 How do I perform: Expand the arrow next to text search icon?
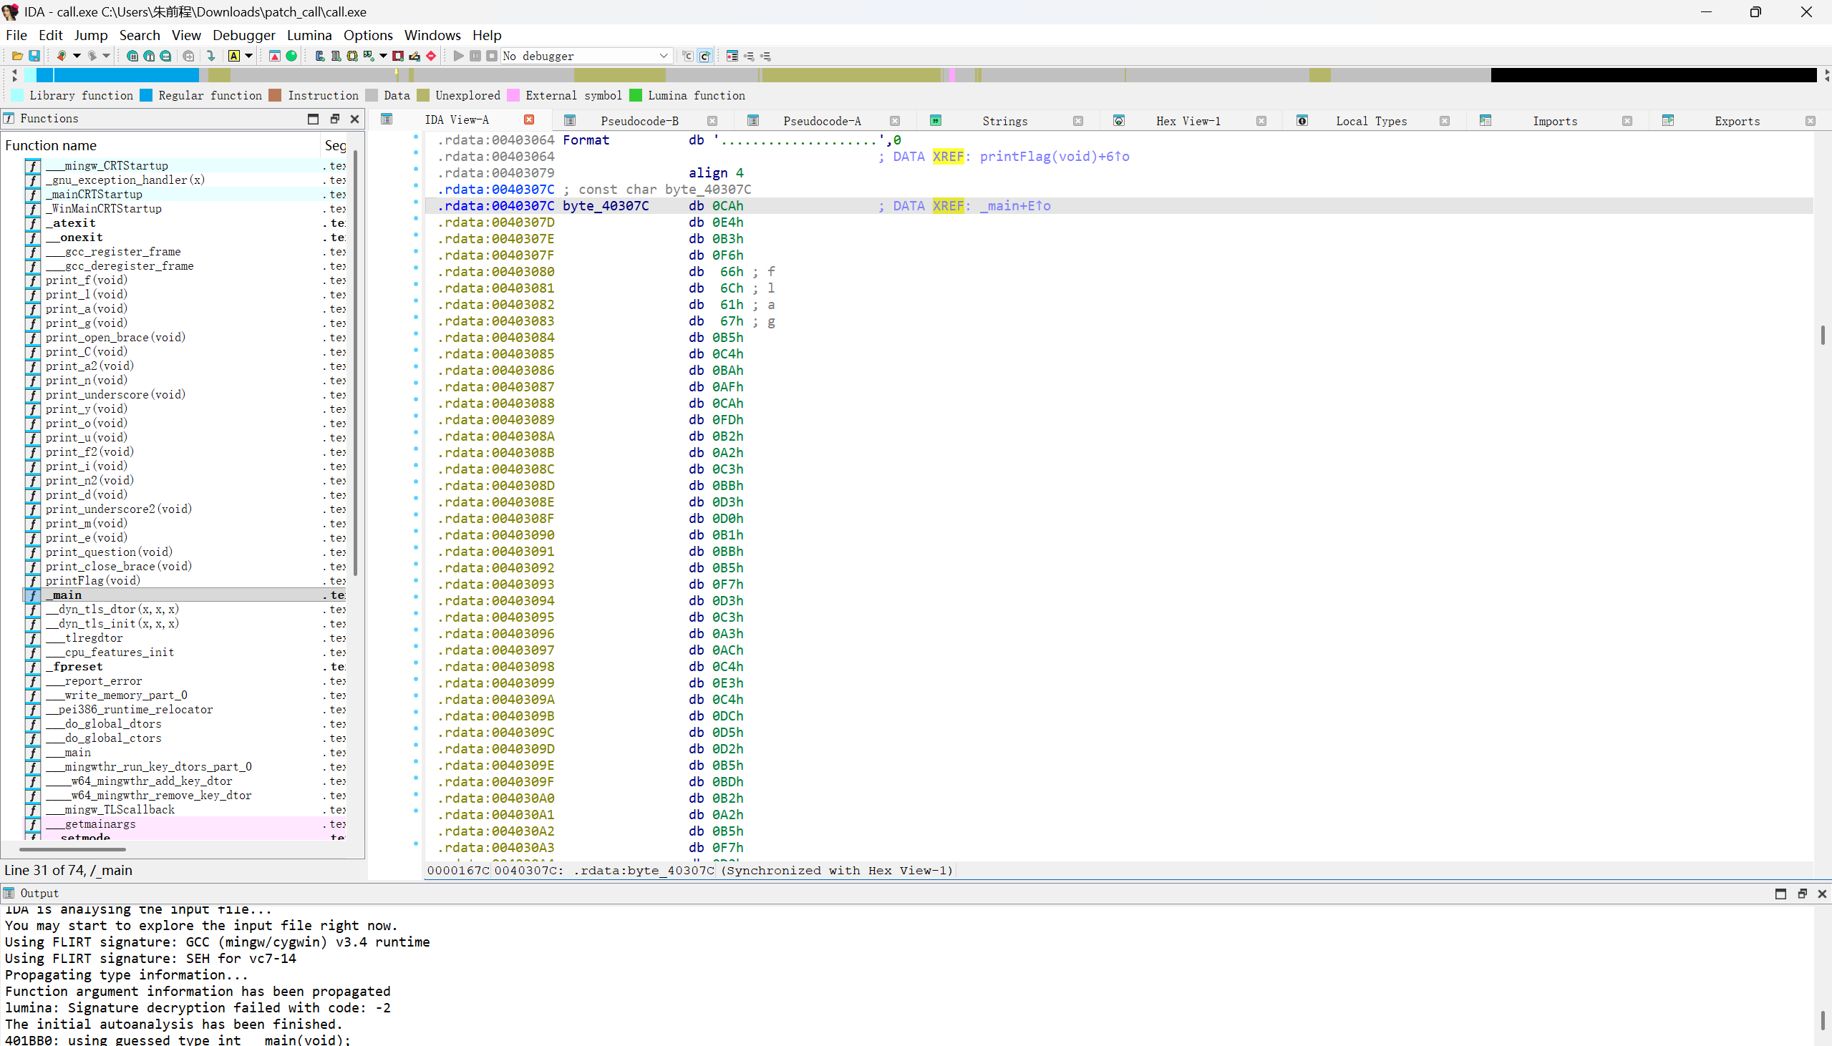pos(248,56)
